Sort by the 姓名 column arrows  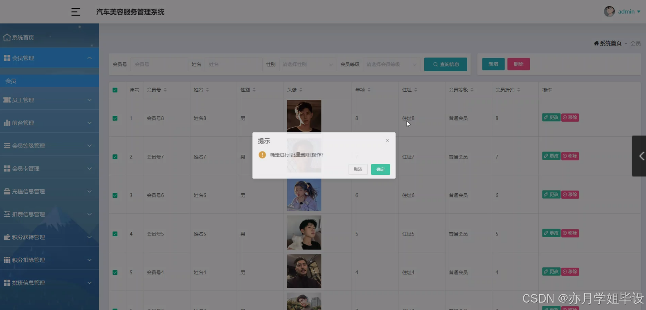tap(207, 90)
